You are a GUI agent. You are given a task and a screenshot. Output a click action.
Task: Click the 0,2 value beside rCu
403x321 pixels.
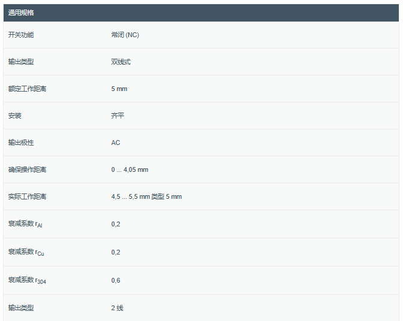[x=116, y=252]
